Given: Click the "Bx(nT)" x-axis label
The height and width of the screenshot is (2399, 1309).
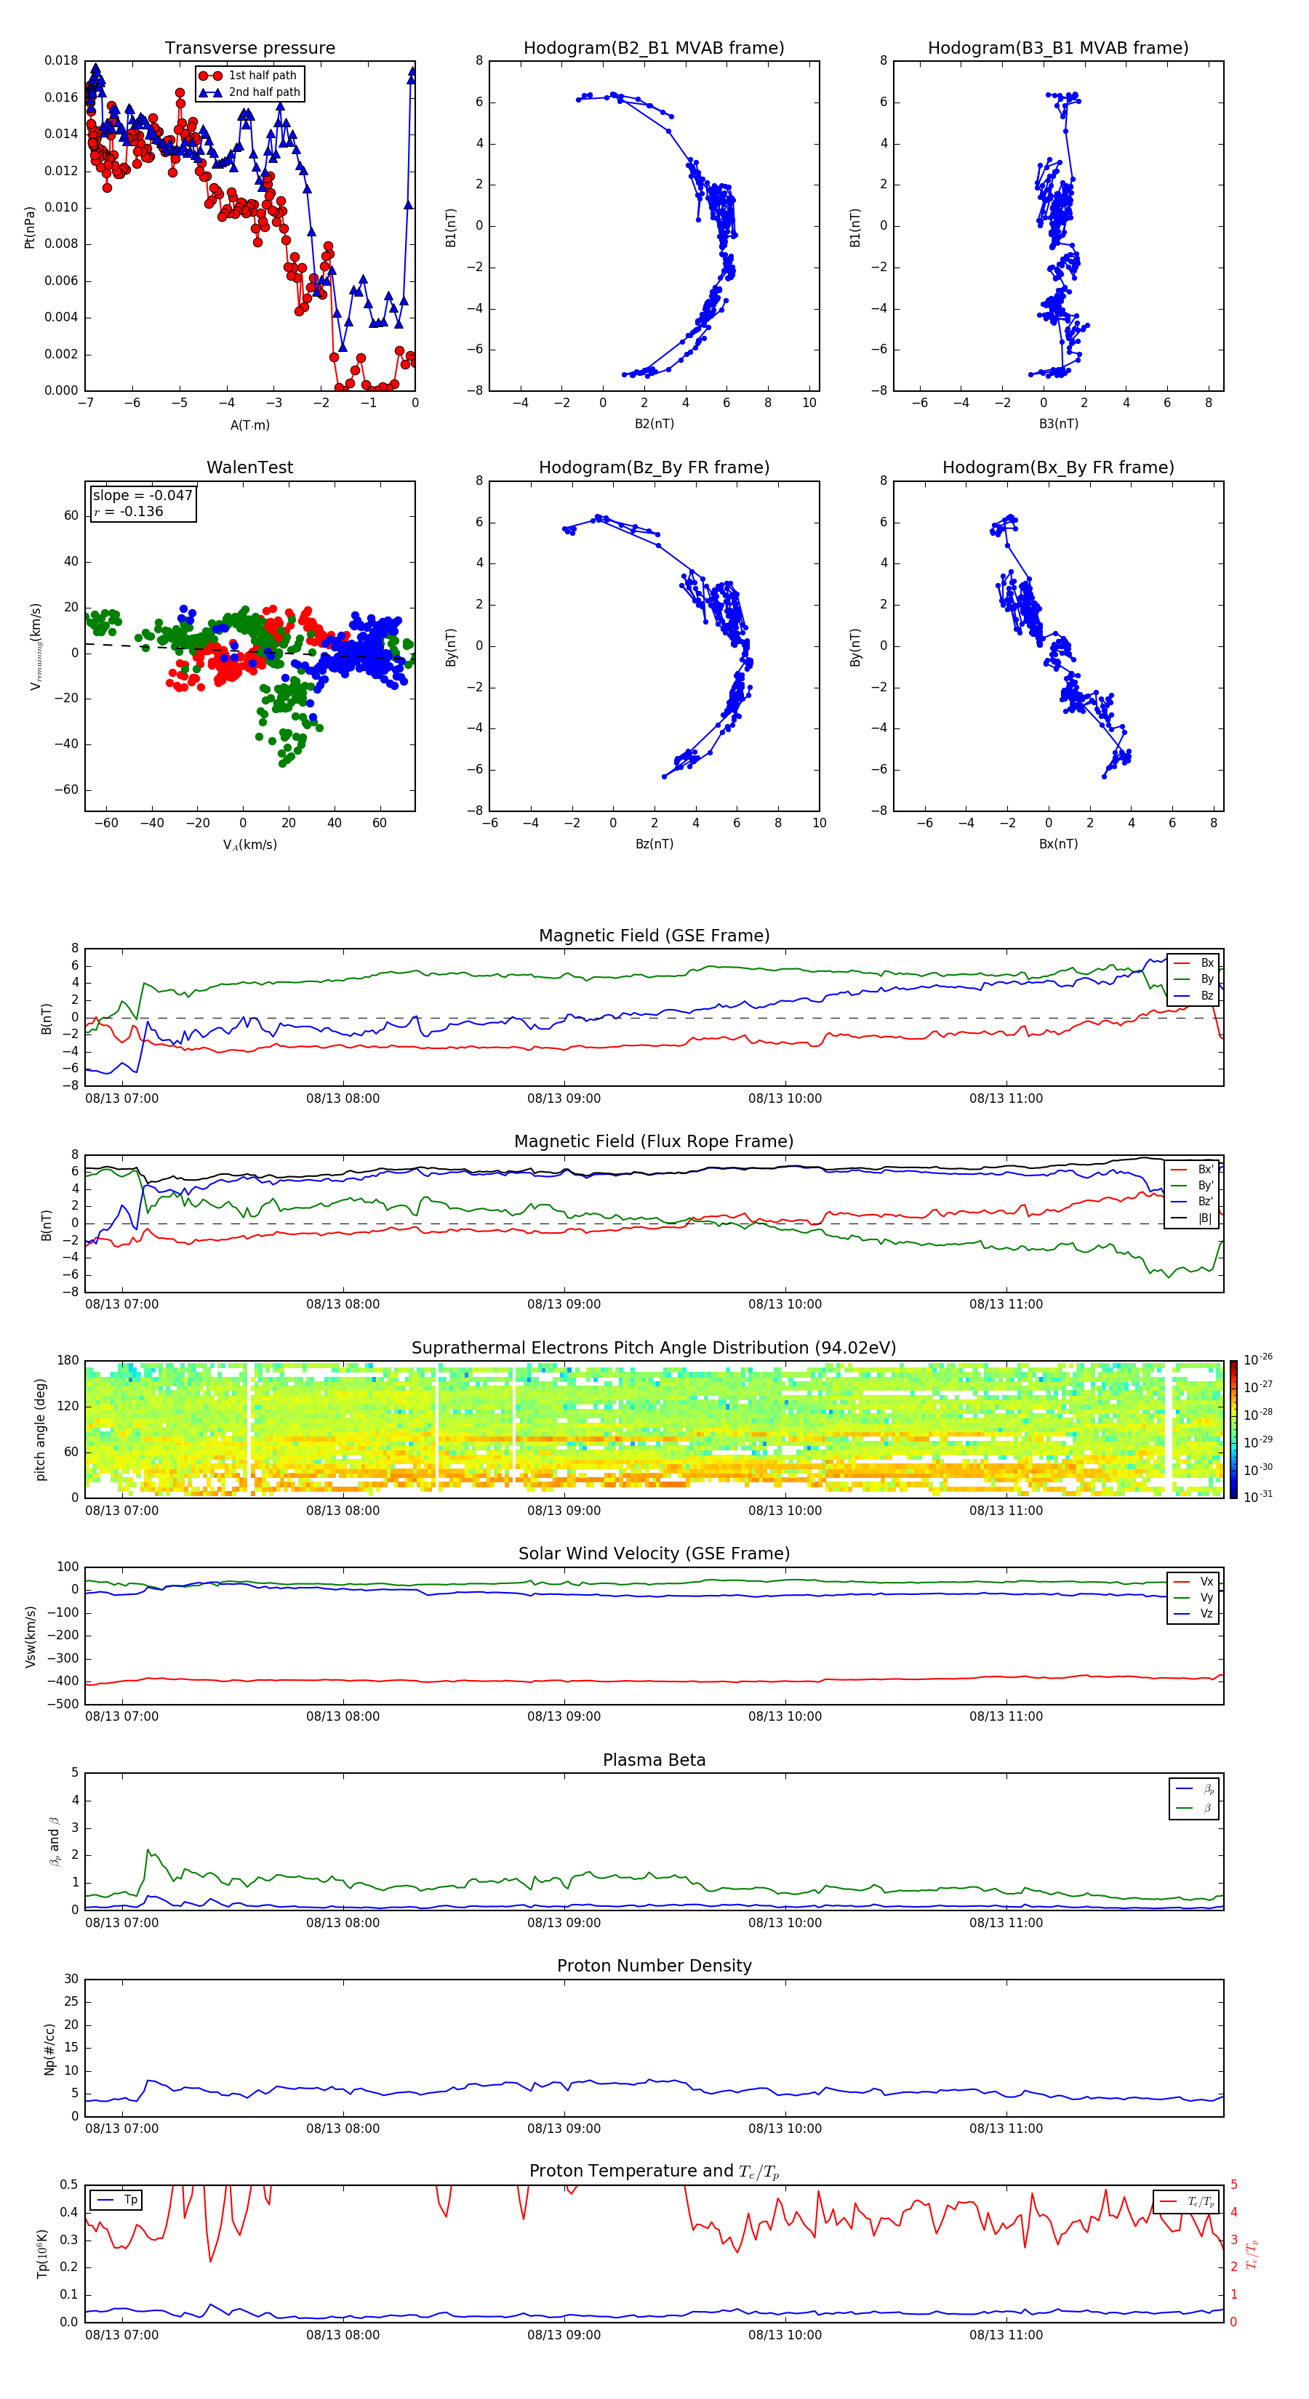Looking at the screenshot, I should 1058,844.
